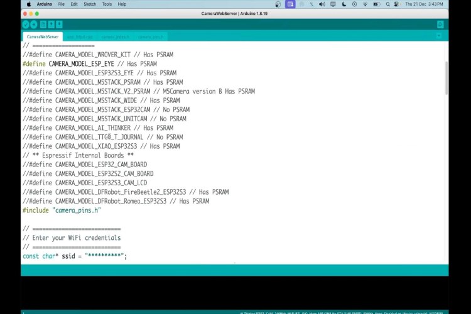471x314 pixels.
Task: Click the CAMERA_MODEL_WROVER_KIT line
Action: tap(97, 55)
